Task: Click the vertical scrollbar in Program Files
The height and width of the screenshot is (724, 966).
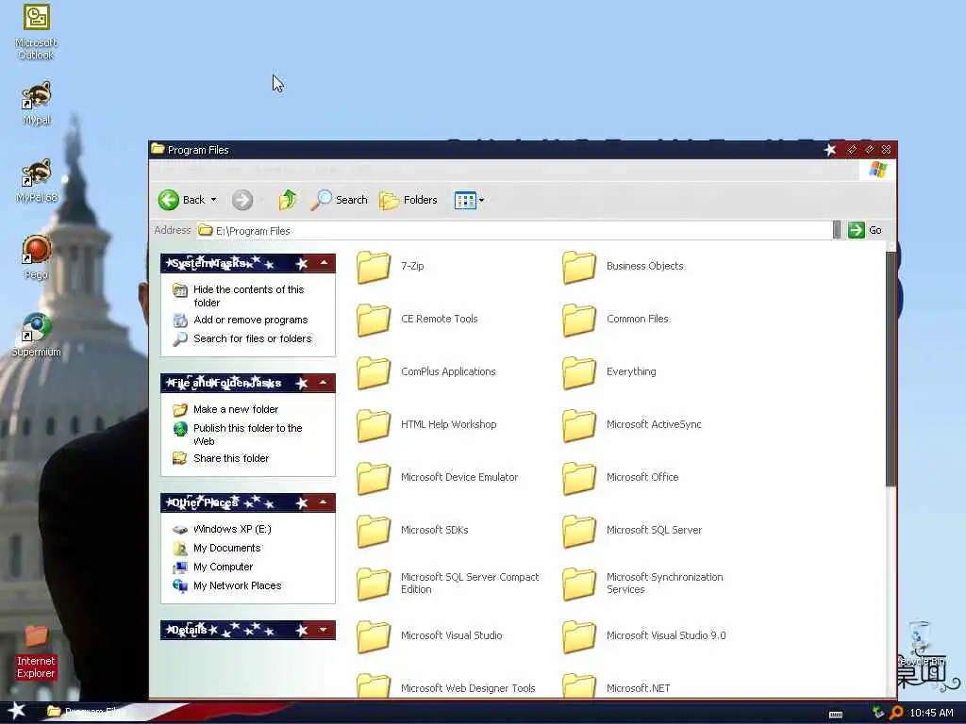Action: point(891,370)
